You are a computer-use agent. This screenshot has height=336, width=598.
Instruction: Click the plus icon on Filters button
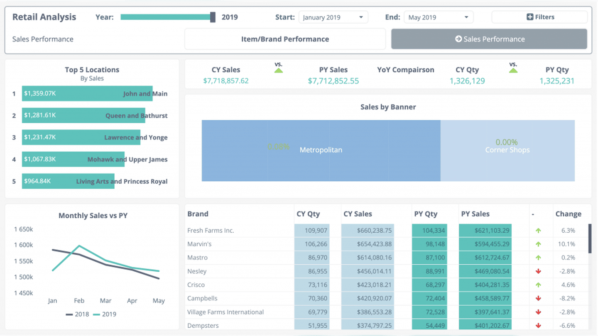coord(530,17)
